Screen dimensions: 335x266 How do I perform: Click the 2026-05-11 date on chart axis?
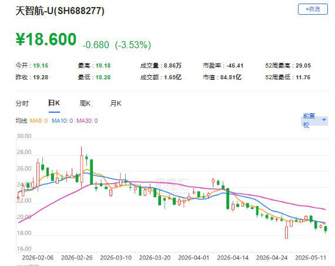(311, 258)
